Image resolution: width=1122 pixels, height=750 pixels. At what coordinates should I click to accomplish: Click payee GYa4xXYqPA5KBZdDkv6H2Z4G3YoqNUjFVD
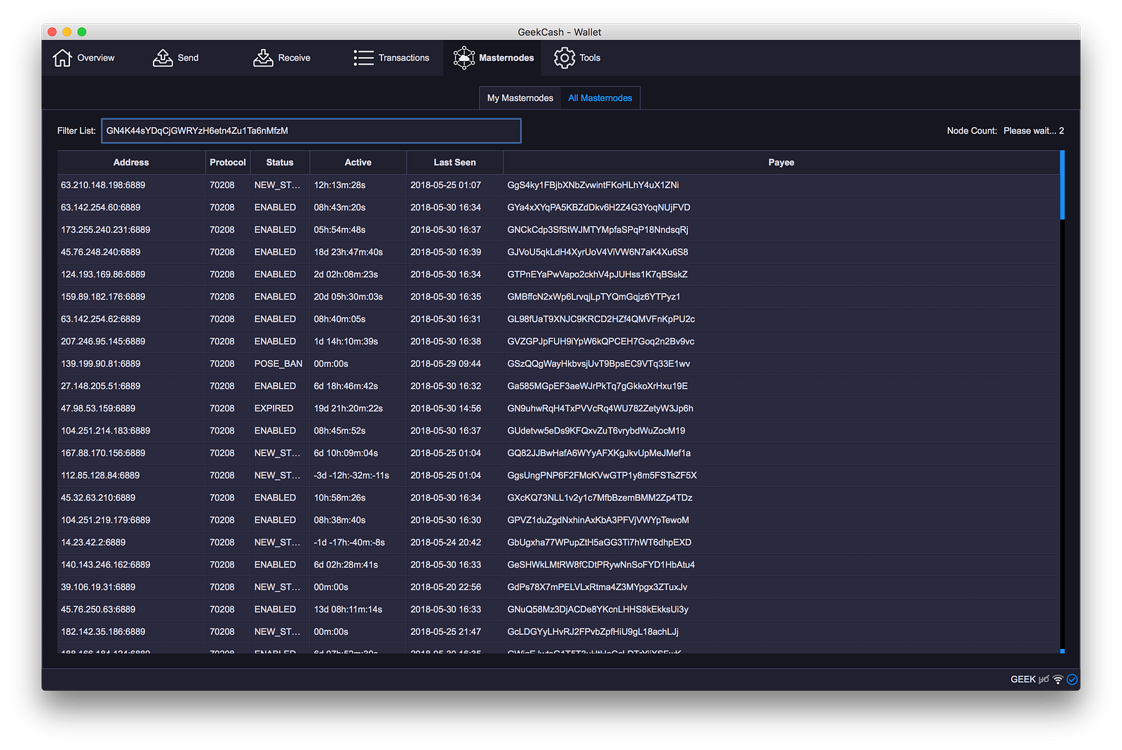tap(599, 208)
